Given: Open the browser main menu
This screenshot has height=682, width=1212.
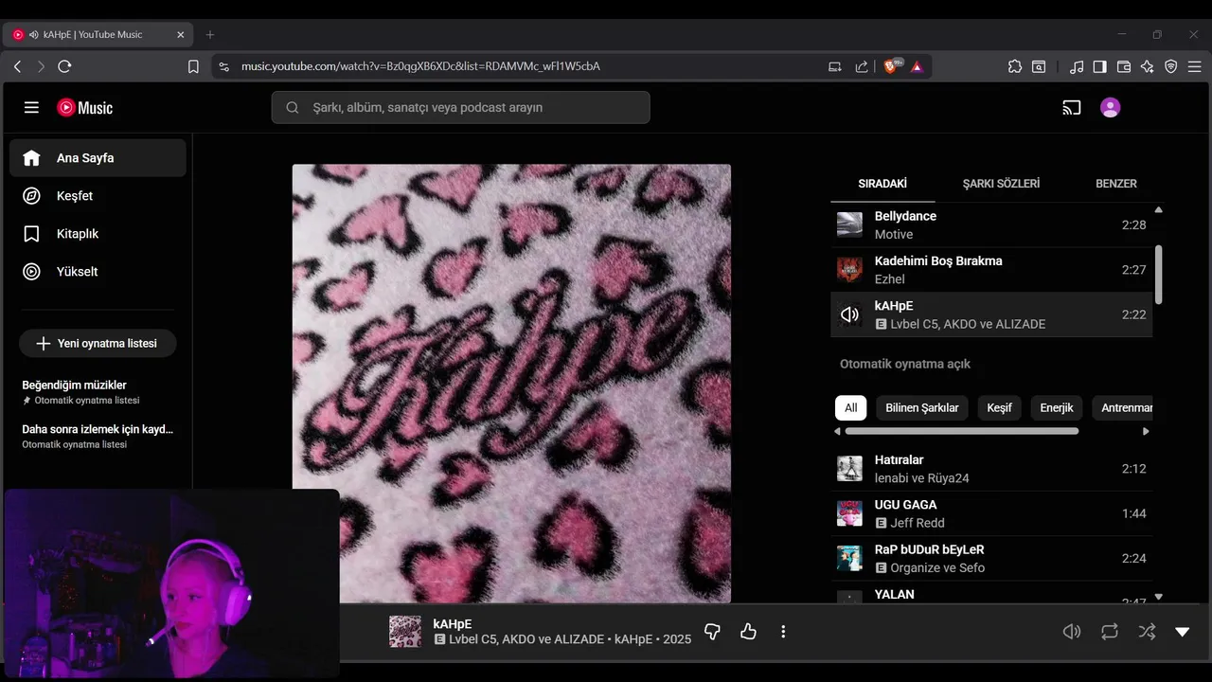Looking at the screenshot, I should [x=1195, y=66].
